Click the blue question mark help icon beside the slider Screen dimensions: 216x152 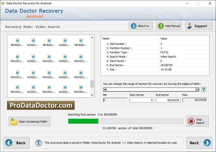tap(204, 89)
